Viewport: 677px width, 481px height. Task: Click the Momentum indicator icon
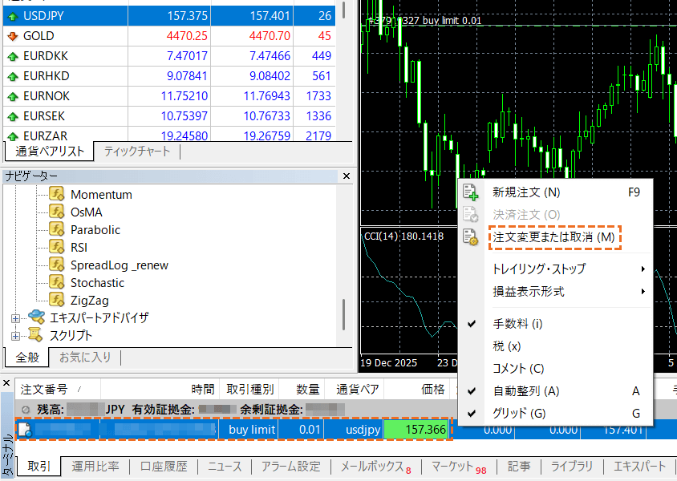click(x=57, y=195)
